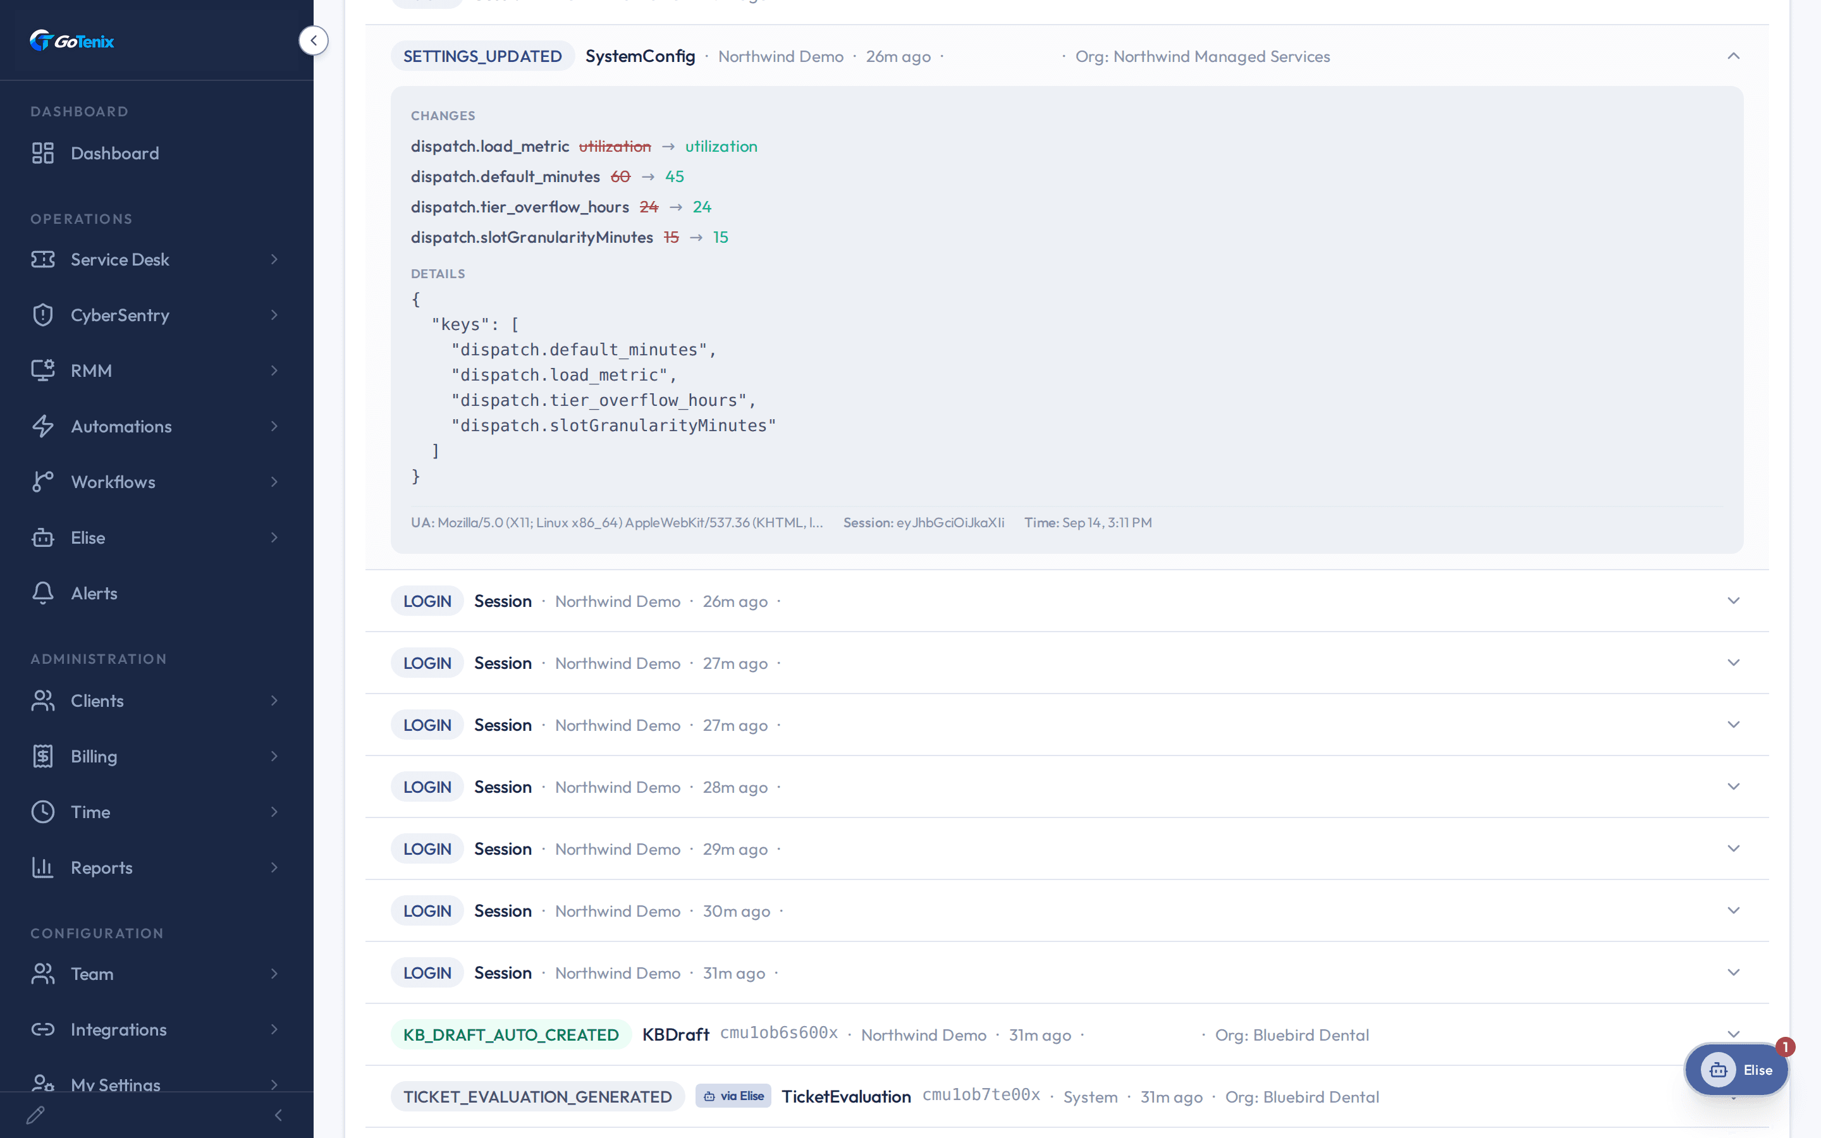Expand the Service Desk submenu chevron
1821x1138 pixels.
pos(274,259)
